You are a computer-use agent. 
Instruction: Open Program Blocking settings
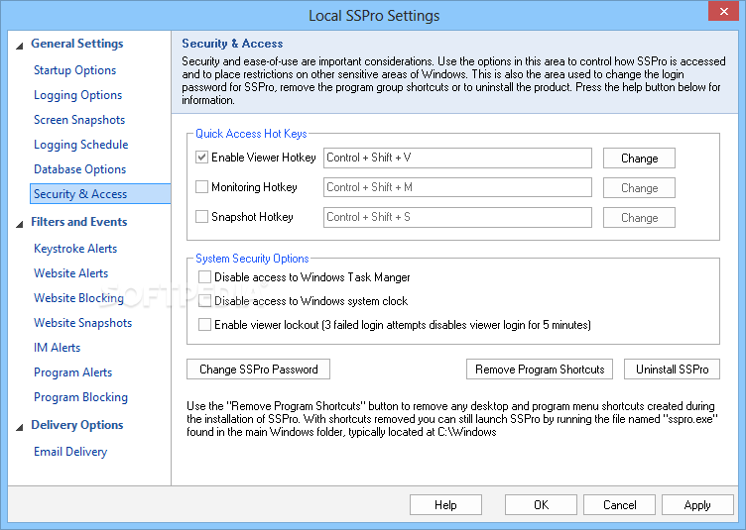click(80, 397)
